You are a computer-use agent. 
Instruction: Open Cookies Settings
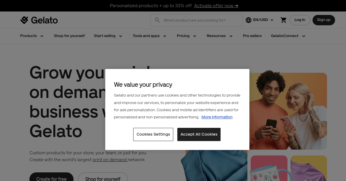click(153, 134)
